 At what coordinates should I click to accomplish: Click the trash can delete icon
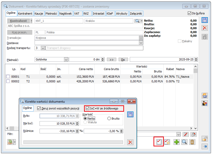(x=192, y=142)
